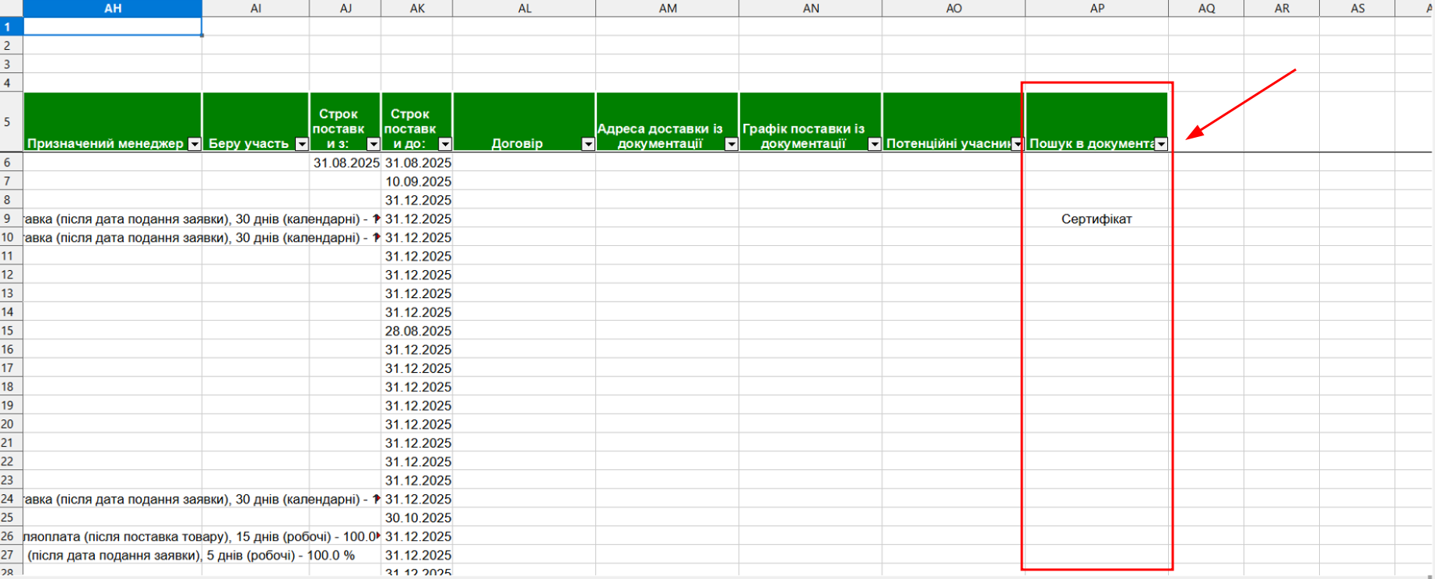This screenshot has height=579, width=1435.
Task: Select the AQ column header
Action: click(x=1206, y=9)
